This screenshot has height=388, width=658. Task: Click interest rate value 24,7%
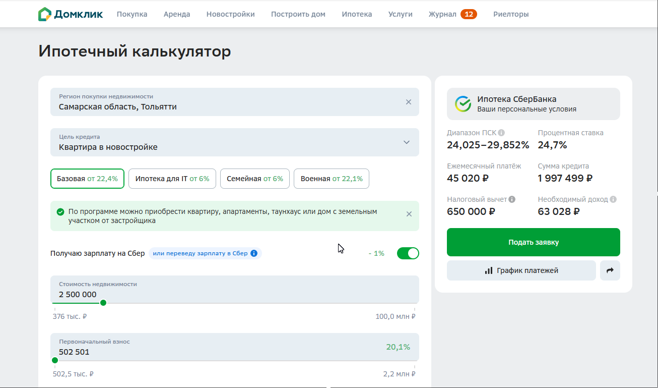(x=552, y=145)
